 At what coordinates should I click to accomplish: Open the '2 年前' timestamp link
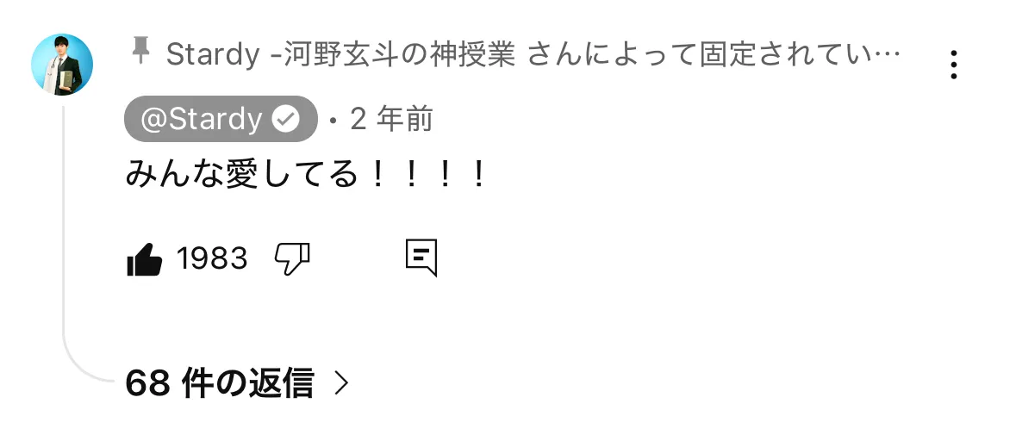click(x=391, y=119)
